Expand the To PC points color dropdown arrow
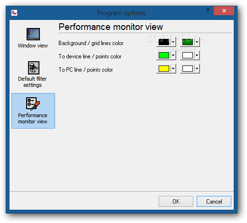Image resolution: width=247 pixels, height=223 pixels. point(197,69)
